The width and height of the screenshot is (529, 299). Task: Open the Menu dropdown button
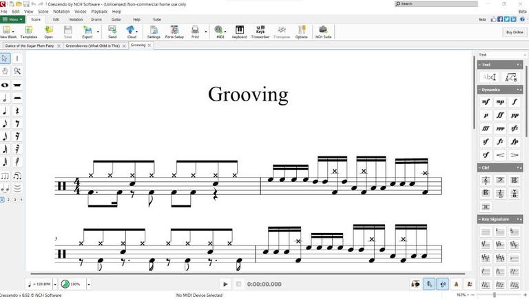(x=12, y=19)
